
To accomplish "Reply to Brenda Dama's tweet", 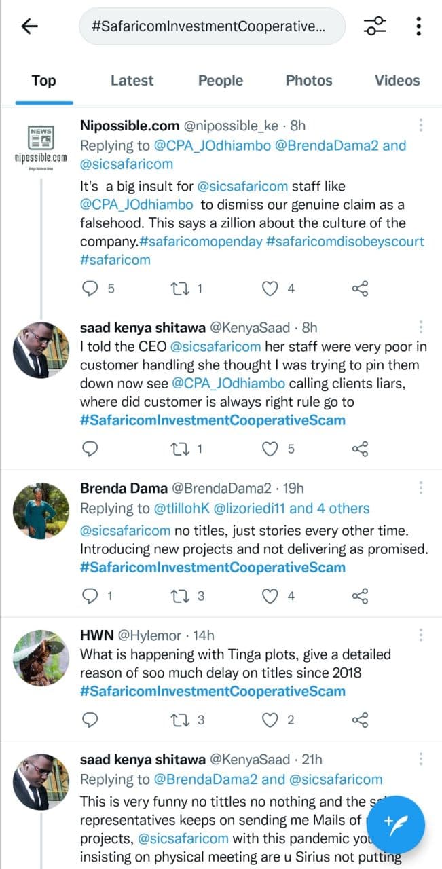I will click(90, 596).
